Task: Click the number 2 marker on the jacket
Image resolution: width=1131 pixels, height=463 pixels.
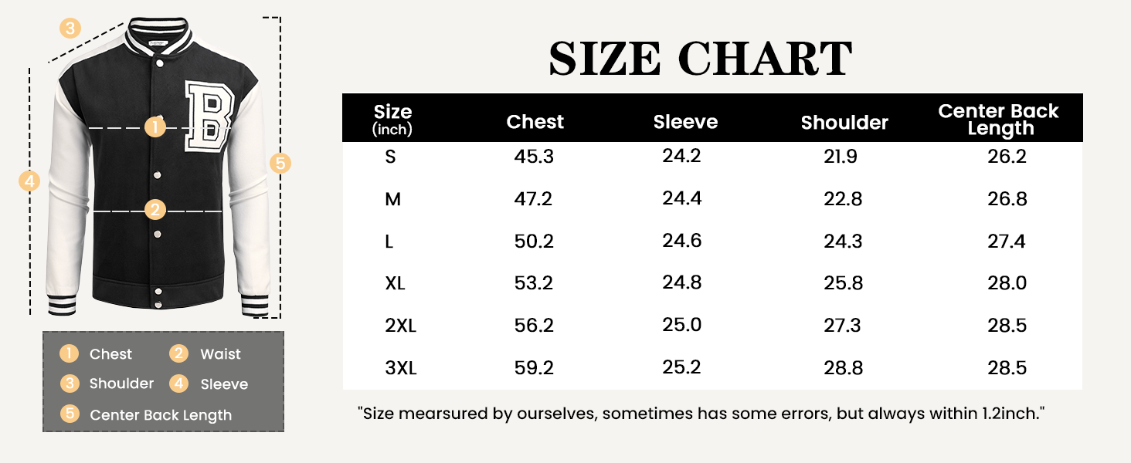Action: 155,209
